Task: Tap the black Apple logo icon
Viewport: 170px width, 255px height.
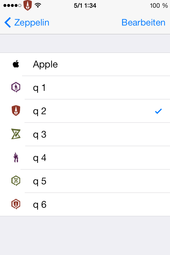Action: (16, 64)
